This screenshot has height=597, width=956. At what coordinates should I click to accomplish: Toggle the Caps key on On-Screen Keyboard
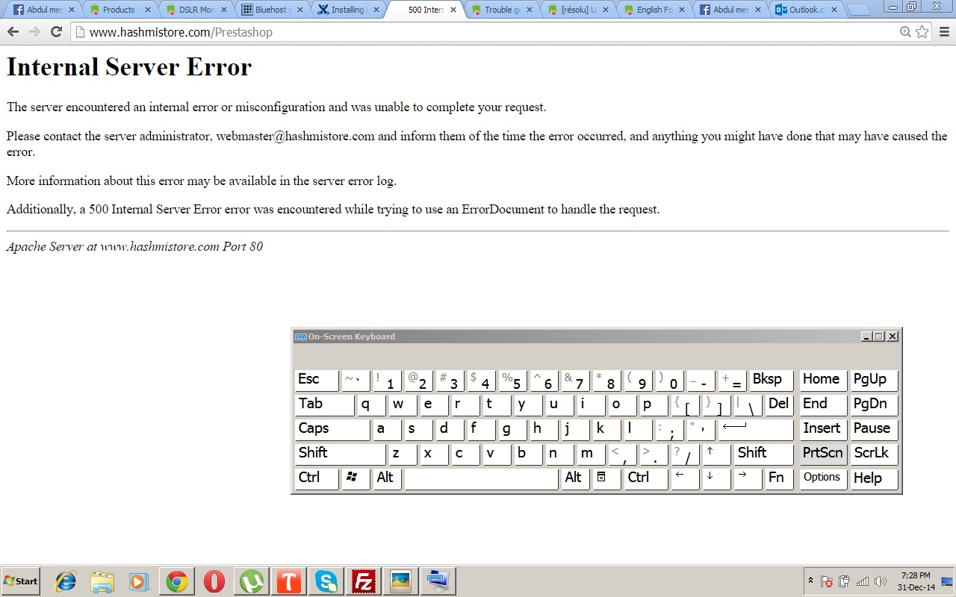tap(332, 429)
